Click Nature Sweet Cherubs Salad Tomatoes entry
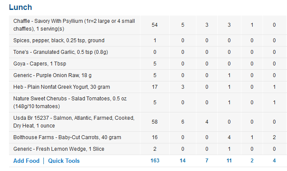Image resolution: width=287 pixels, height=171 pixels. coord(70,103)
